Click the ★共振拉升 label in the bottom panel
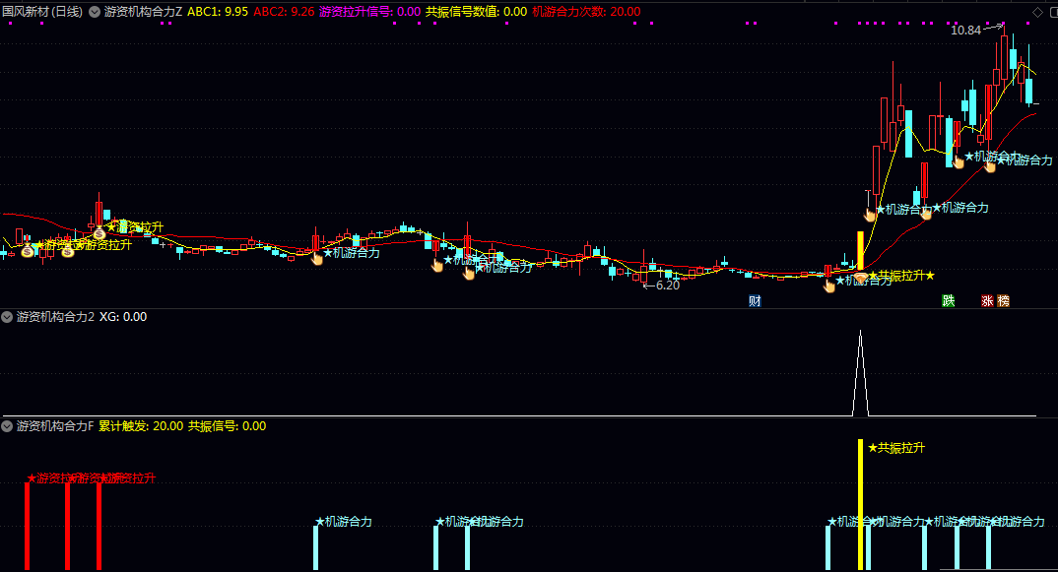The height and width of the screenshot is (572, 1058). pos(896,448)
